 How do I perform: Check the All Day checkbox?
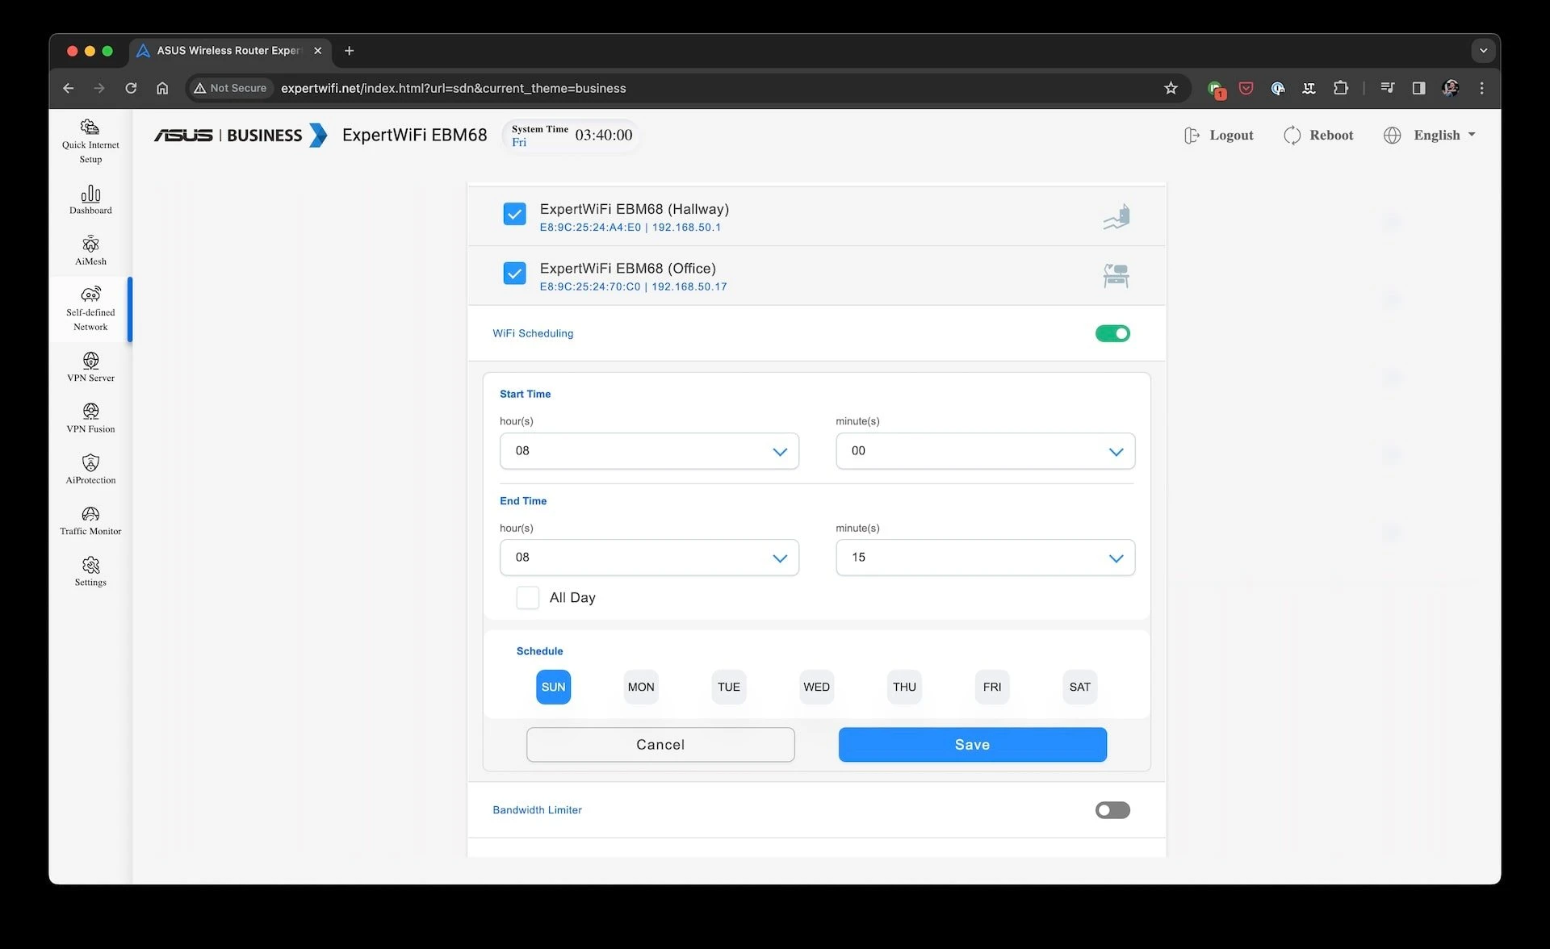[x=527, y=598]
